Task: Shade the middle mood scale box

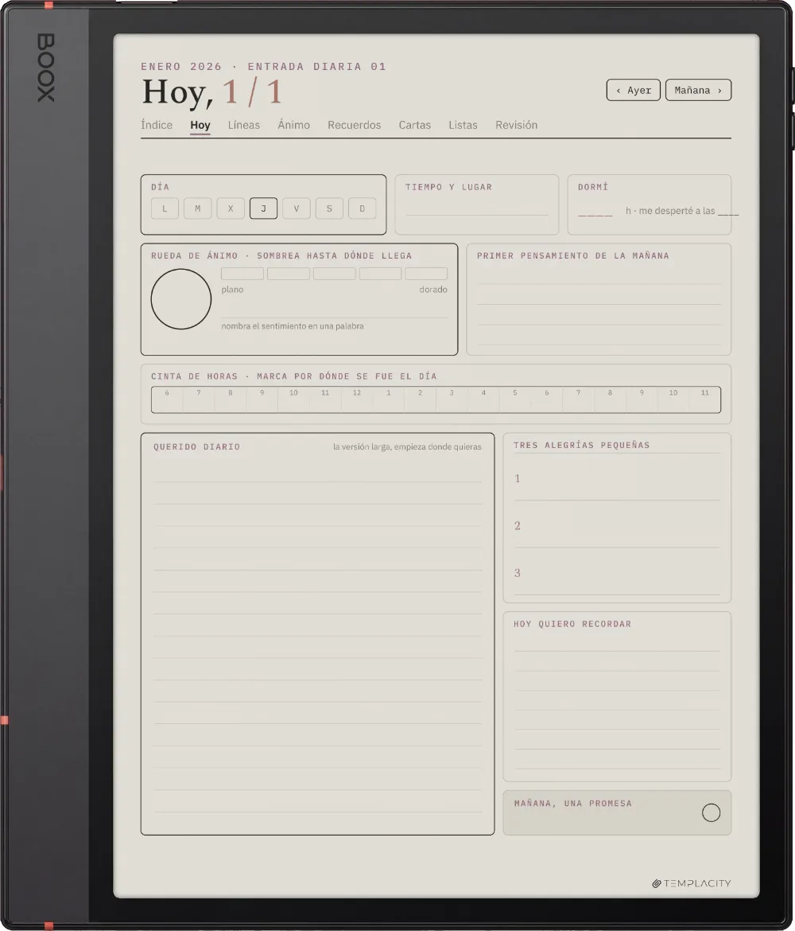Action: (x=335, y=274)
